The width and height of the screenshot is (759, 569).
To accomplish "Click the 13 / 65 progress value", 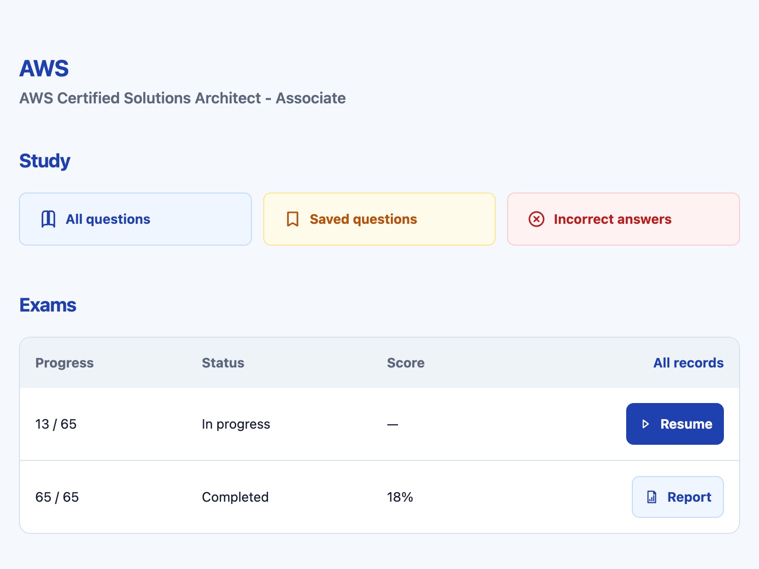I will tap(56, 424).
